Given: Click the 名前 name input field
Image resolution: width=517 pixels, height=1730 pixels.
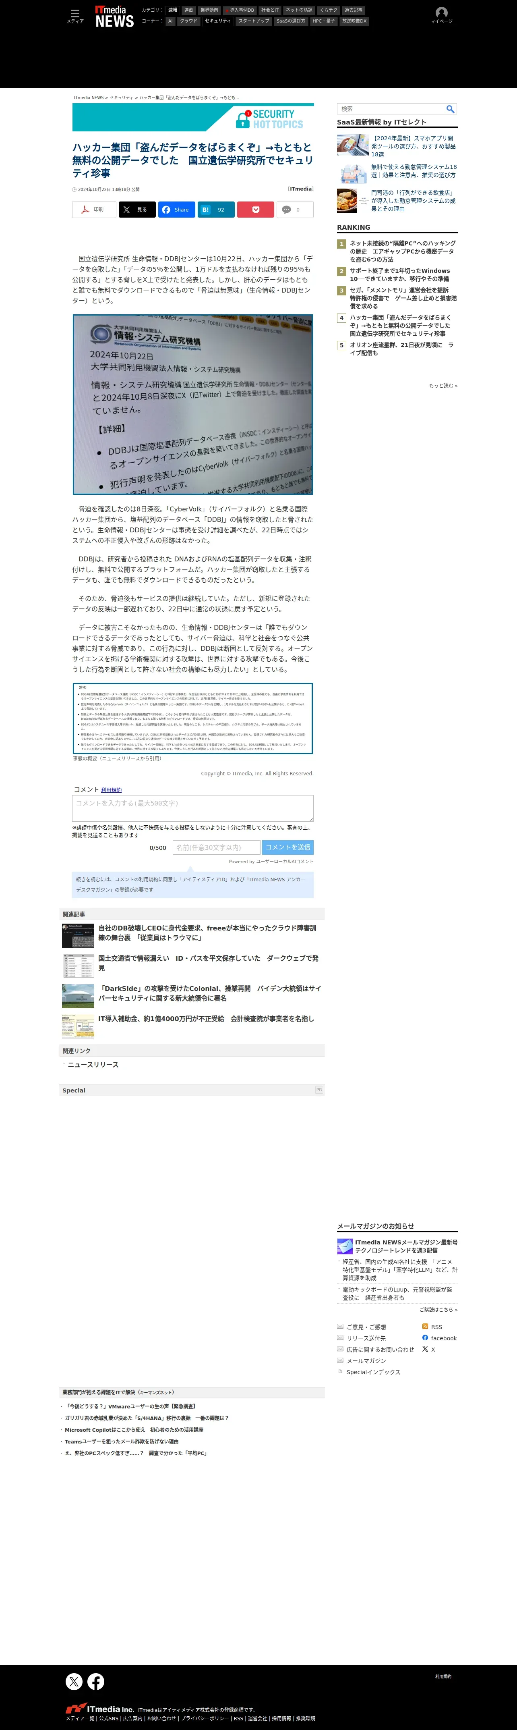Looking at the screenshot, I should point(216,847).
